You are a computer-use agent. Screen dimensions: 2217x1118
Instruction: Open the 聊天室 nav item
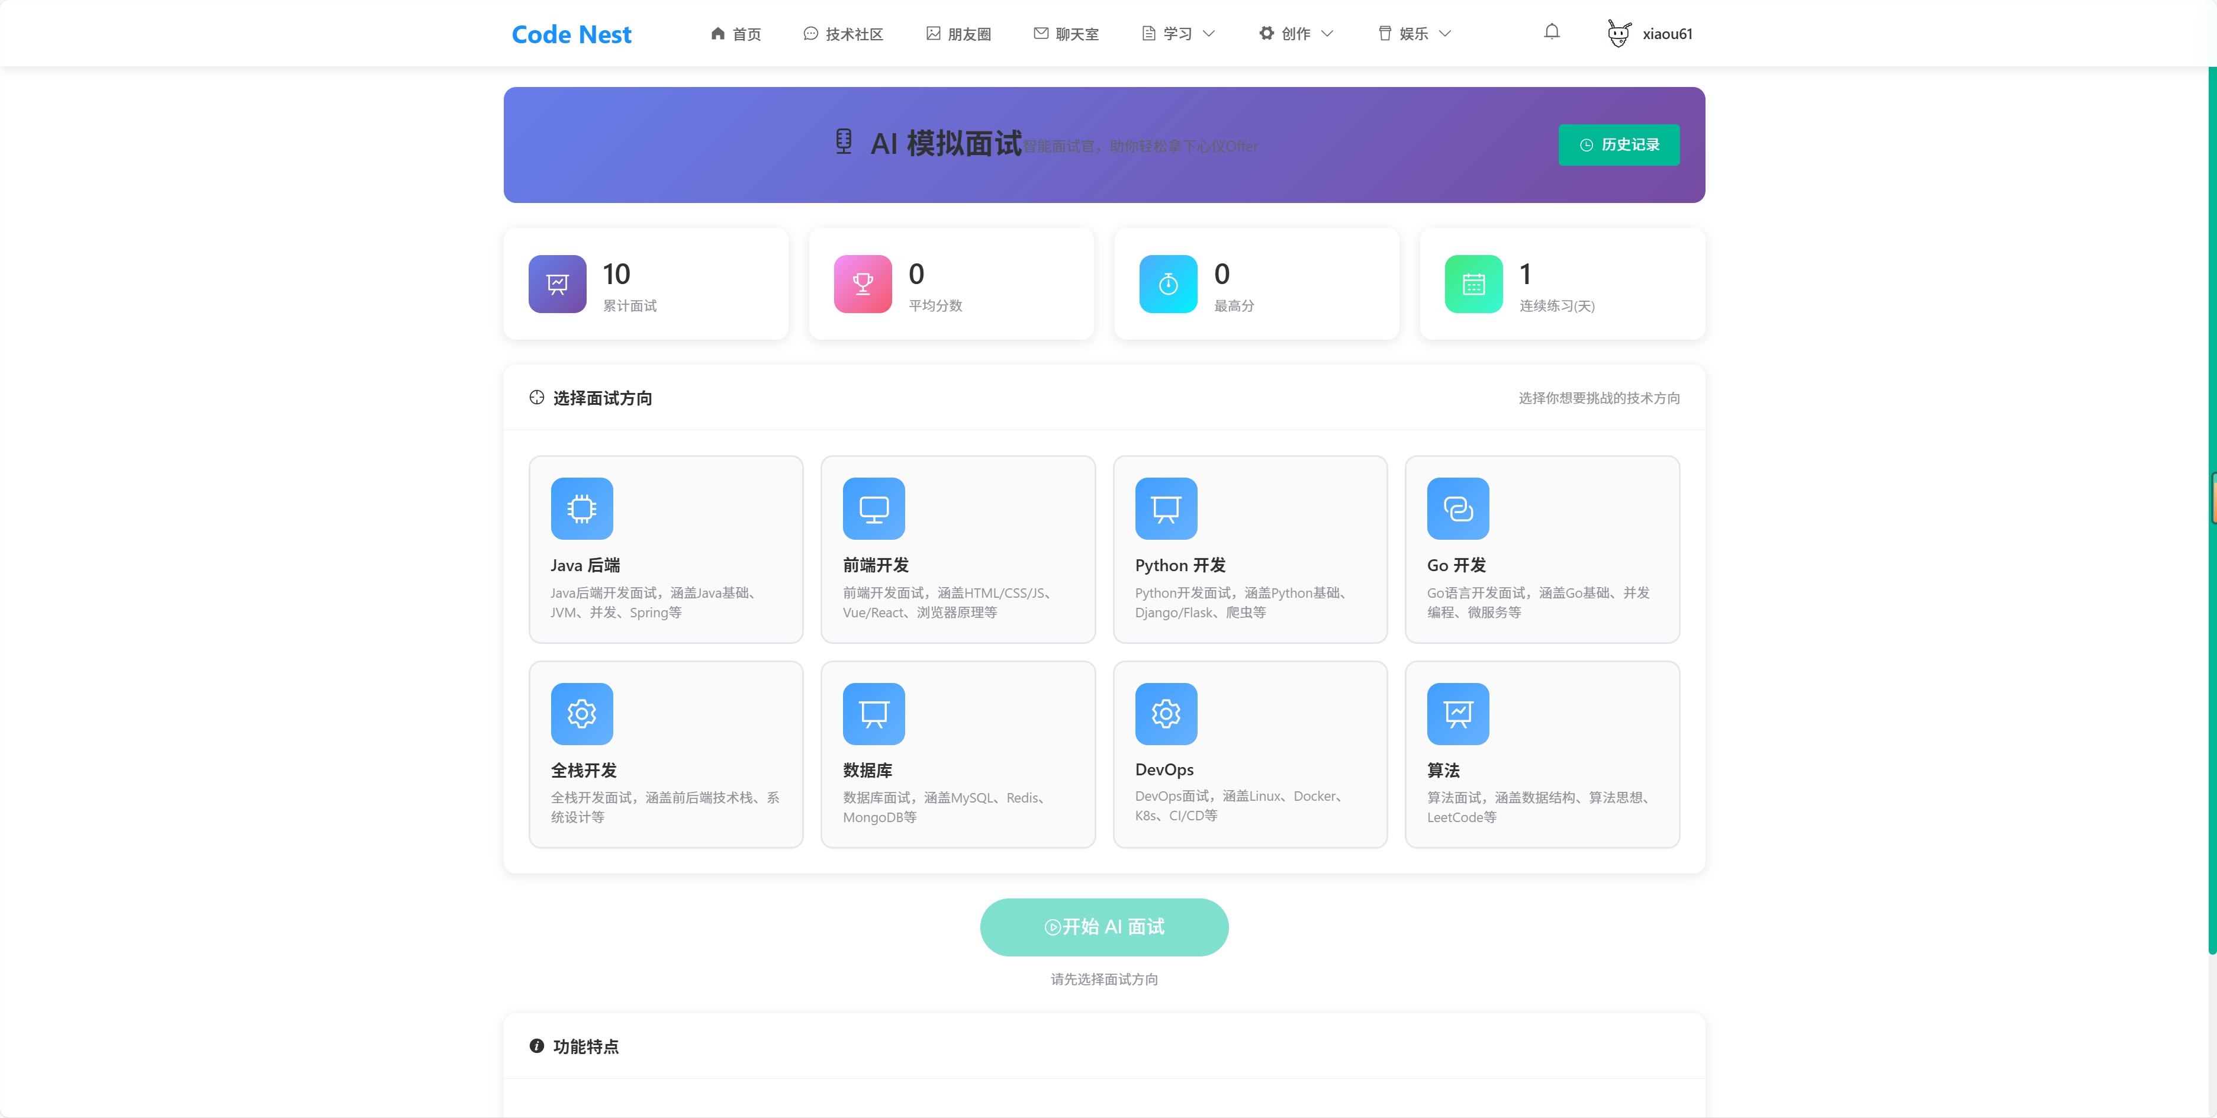pos(1066,34)
